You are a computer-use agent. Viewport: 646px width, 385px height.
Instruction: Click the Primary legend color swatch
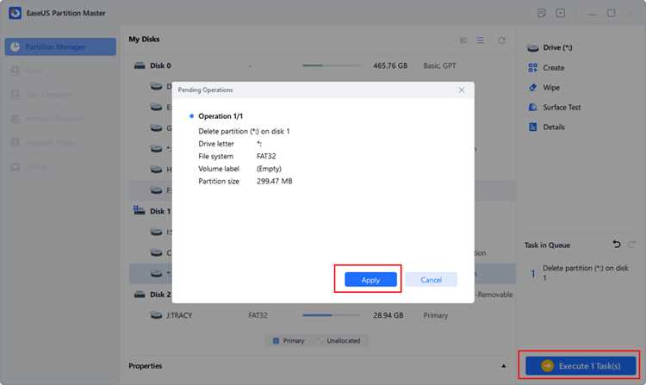tap(276, 340)
